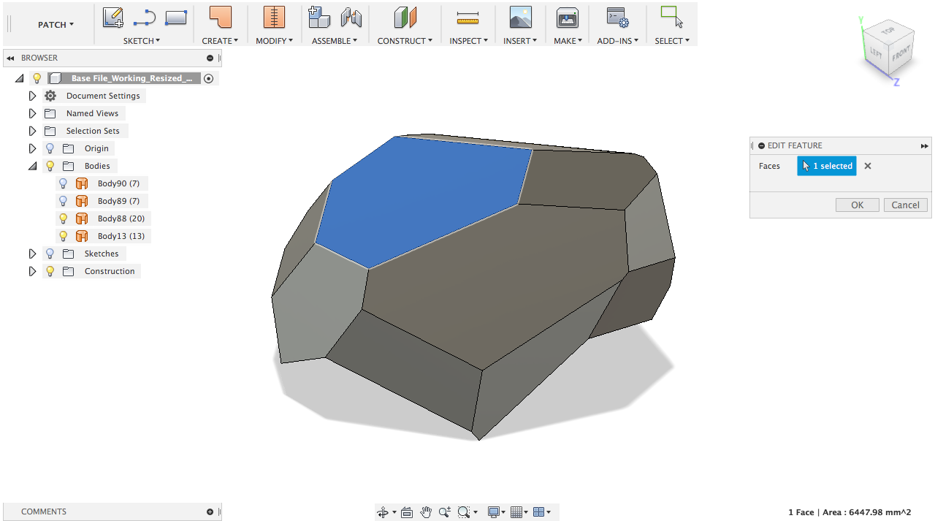Open the CONSTRUCT menu
The height and width of the screenshot is (521, 935).
click(x=405, y=41)
